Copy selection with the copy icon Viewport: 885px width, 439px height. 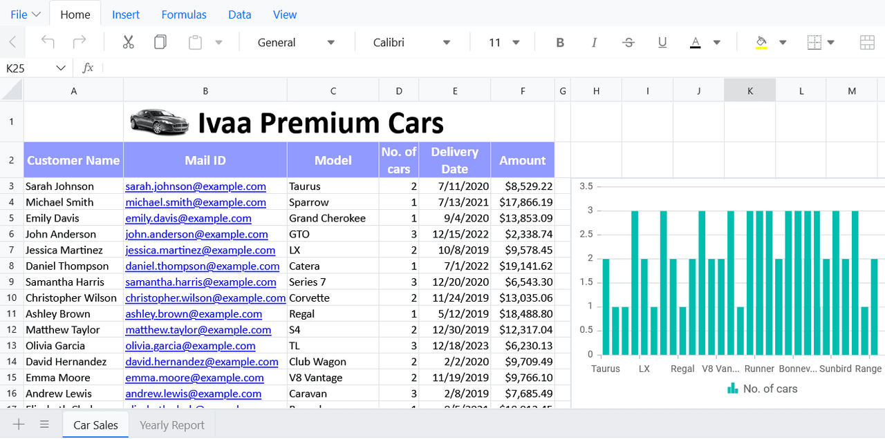[160, 42]
